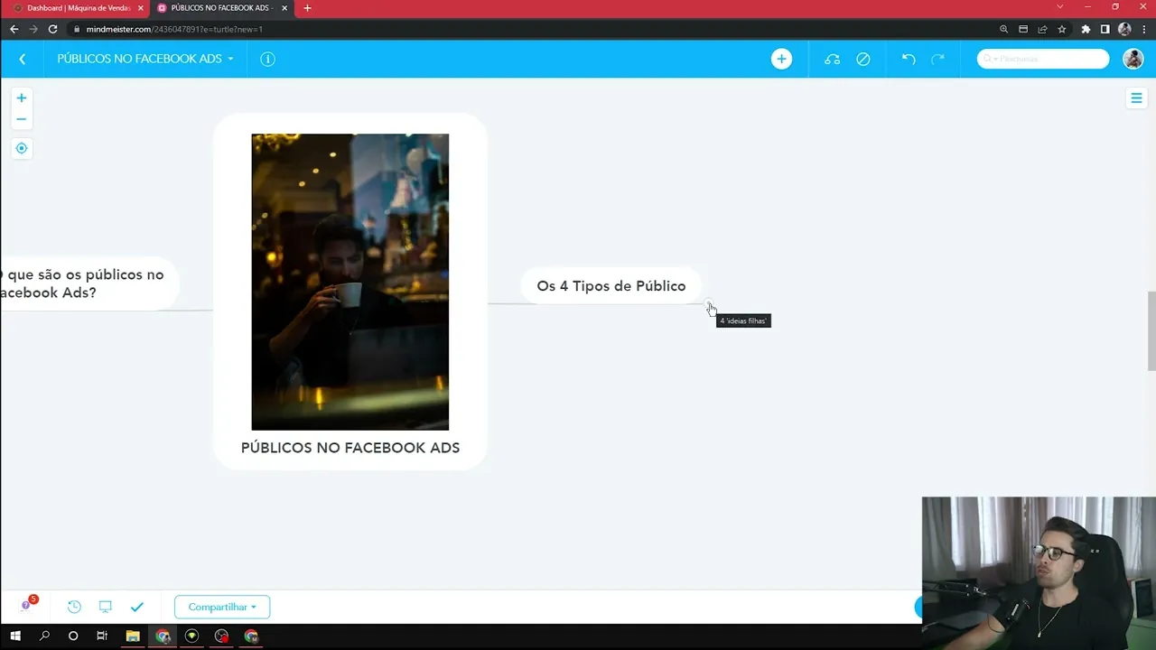Open the right sidebar menu icon
The height and width of the screenshot is (650, 1156).
click(x=1136, y=98)
